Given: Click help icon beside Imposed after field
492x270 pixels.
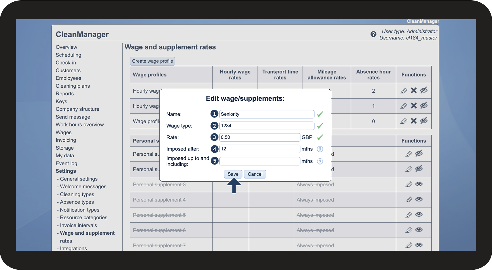Looking at the screenshot, I should coord(320,149).
